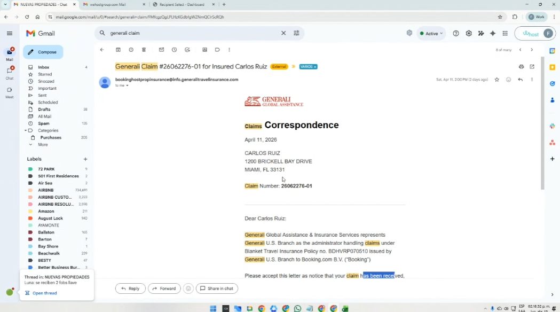The image size is (560, 312).
Task: Get add-ons plus in side panel
Action: (552, 159)
